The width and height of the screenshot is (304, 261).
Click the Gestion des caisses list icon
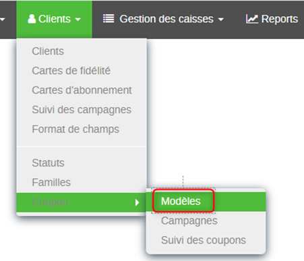click(x=109, y=19)
